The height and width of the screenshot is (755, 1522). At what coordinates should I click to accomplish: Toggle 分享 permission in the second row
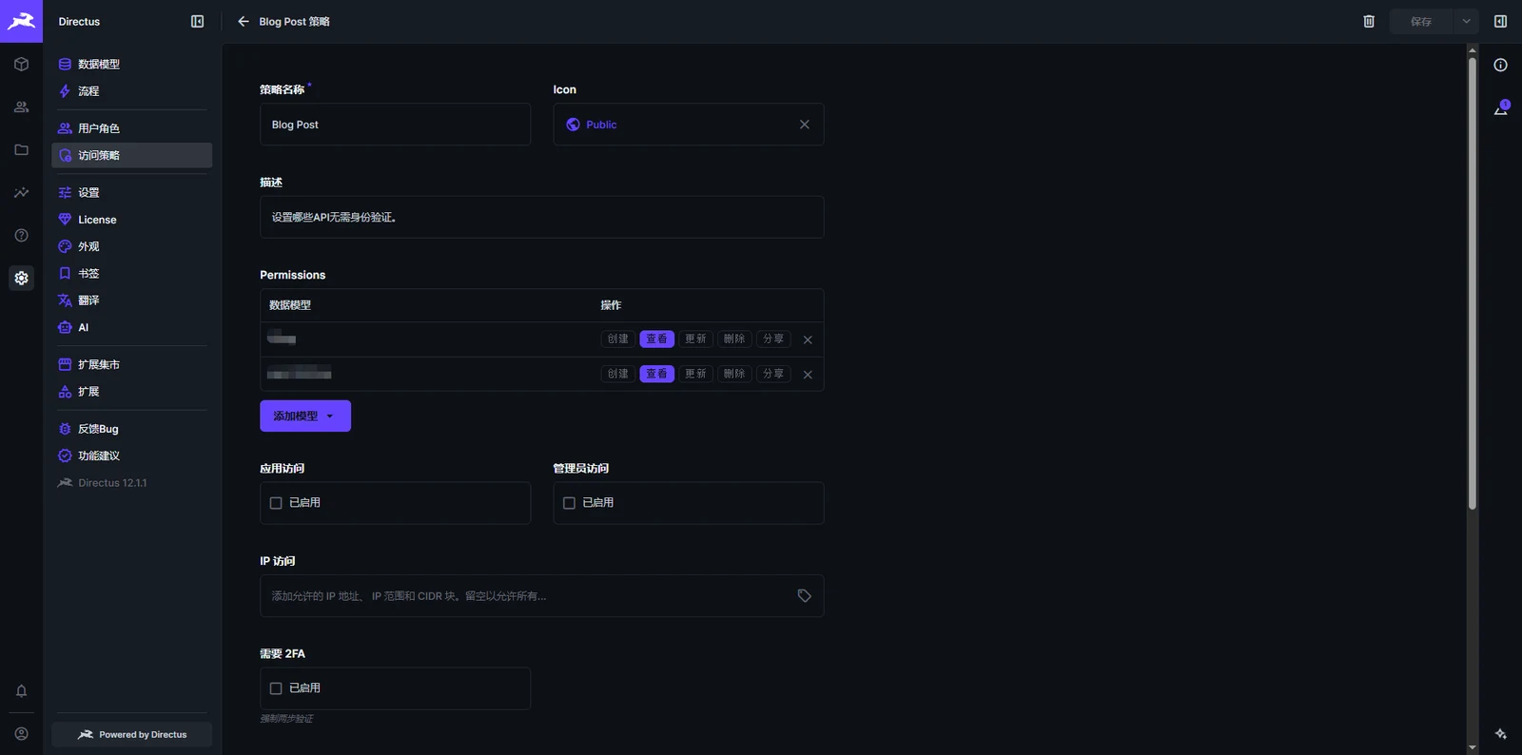[773, 374]
